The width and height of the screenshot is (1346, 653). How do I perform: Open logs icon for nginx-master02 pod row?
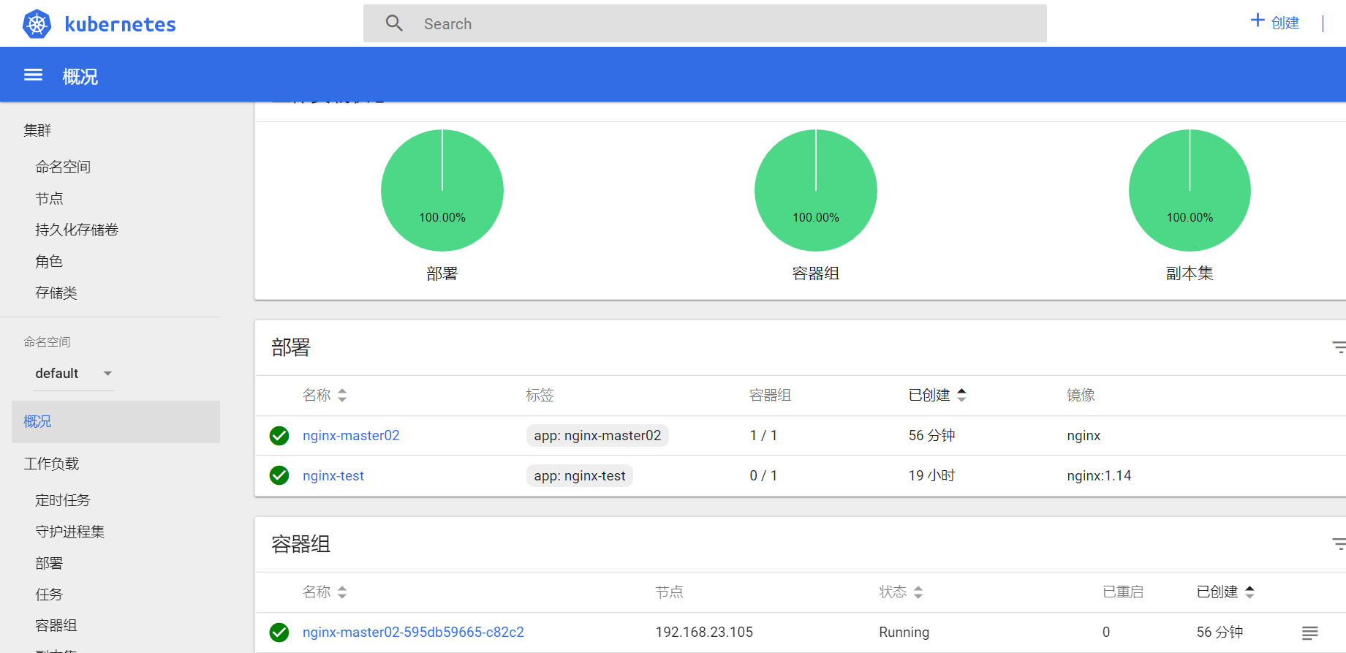[1309, 633]
